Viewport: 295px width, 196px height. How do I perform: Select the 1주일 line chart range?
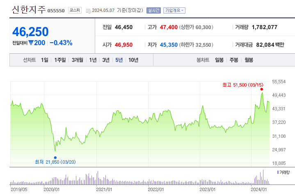pyautogui.click(x=60, y=60)
